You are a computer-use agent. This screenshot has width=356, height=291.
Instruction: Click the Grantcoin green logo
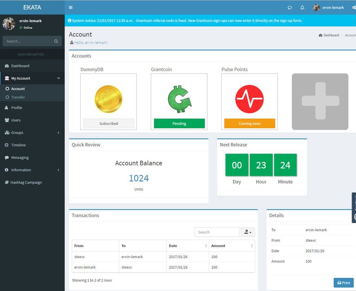pyautogui.click(x=179, y=99)
